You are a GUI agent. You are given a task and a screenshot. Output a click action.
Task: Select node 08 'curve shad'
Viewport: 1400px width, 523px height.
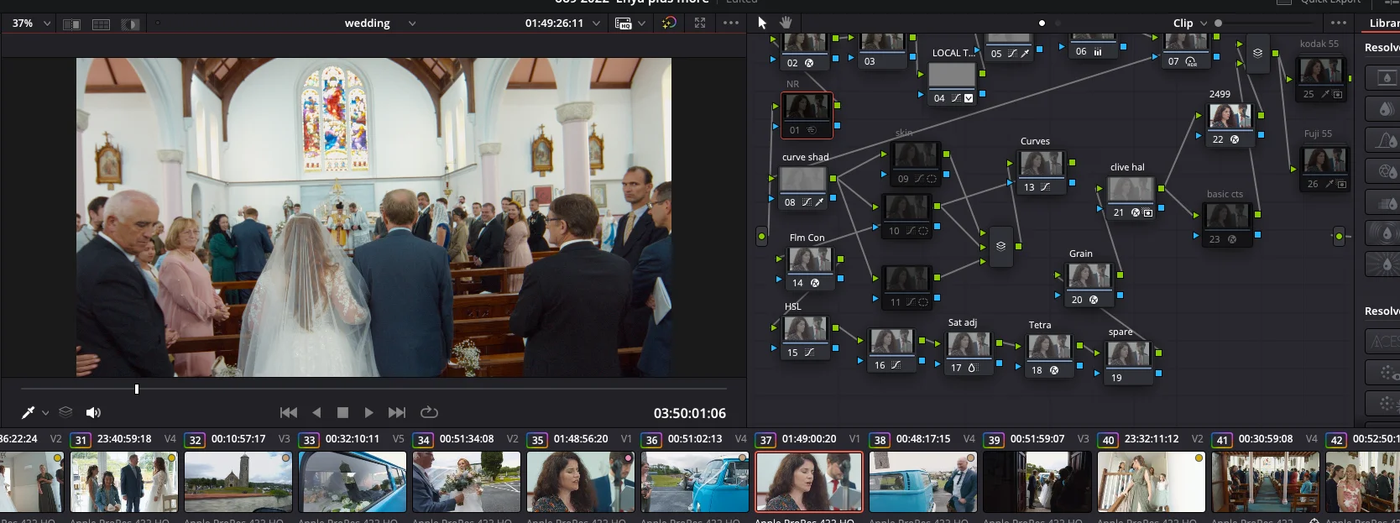[804, 187]
